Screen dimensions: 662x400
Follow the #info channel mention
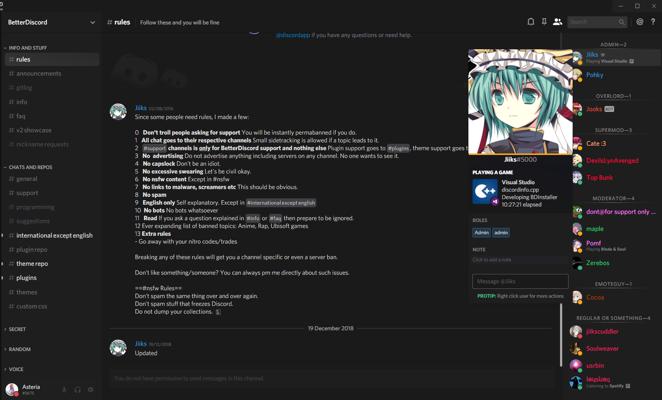point(253,218)
